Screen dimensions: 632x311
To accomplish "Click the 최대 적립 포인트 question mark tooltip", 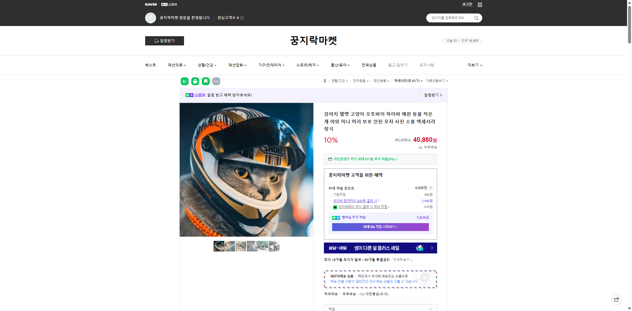I will 431,188.
